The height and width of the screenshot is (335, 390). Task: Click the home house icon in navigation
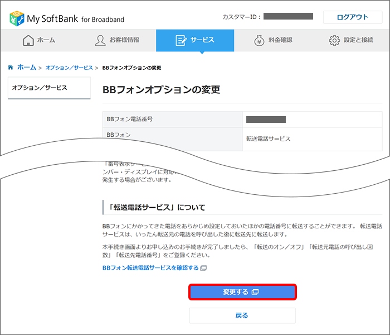(28, 40)
